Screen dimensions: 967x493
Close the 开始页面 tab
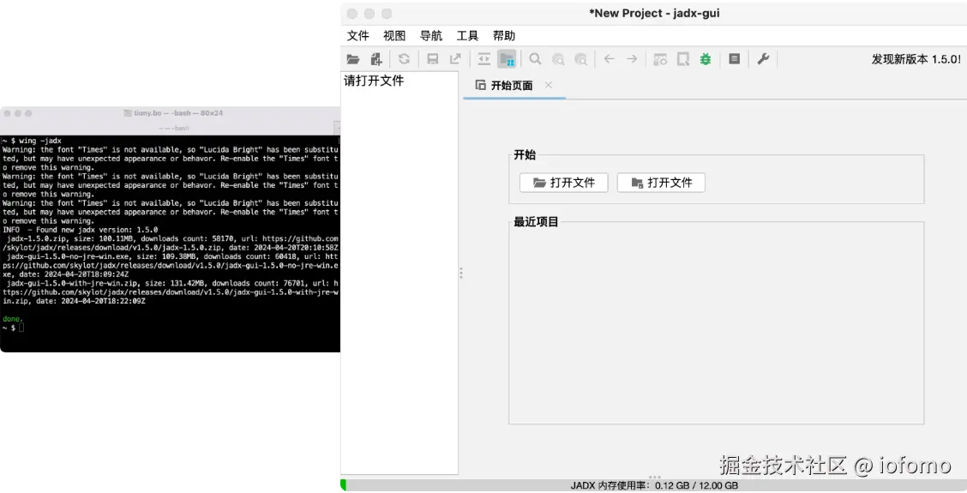point(549,85)
